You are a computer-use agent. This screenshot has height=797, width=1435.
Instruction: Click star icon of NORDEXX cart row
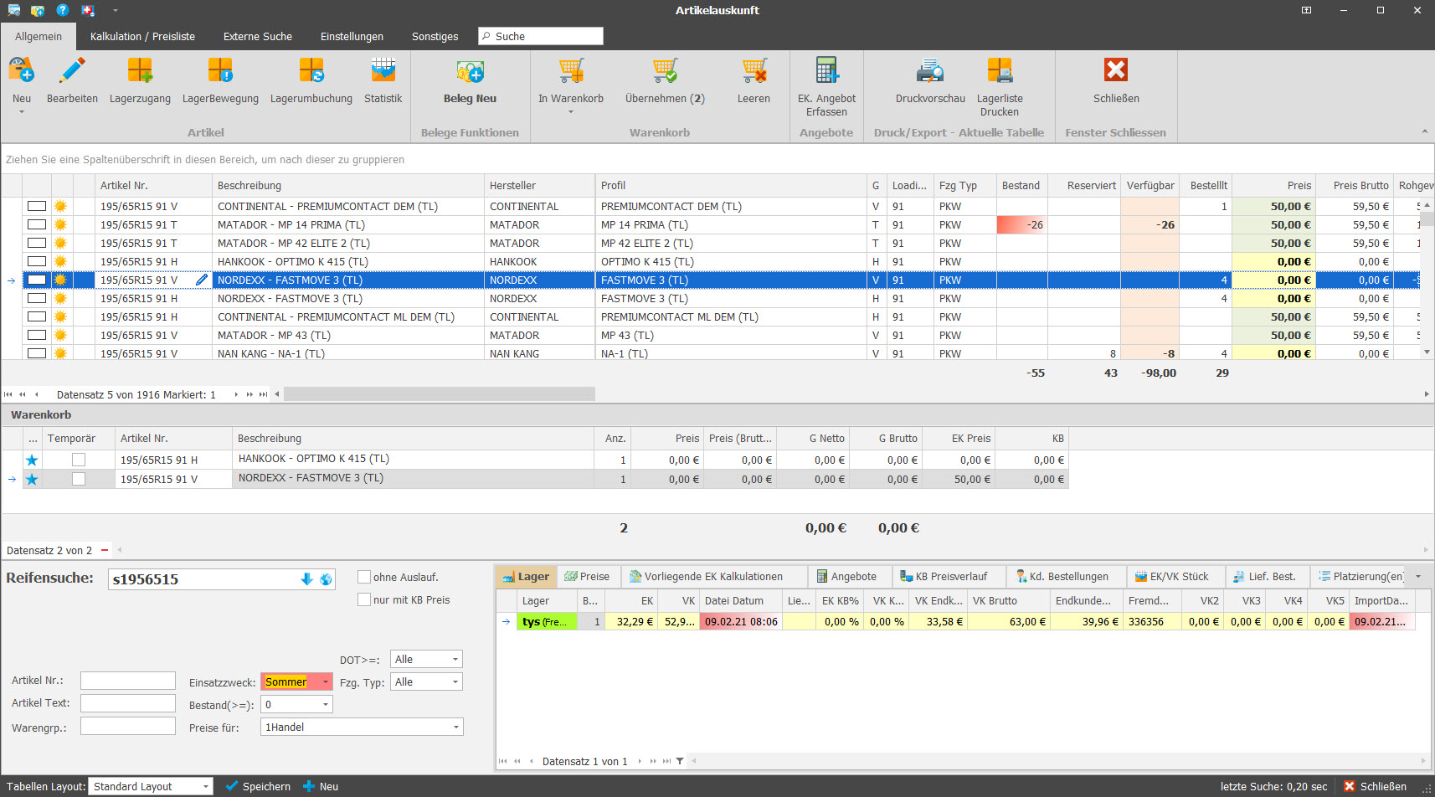click(32, 479)
